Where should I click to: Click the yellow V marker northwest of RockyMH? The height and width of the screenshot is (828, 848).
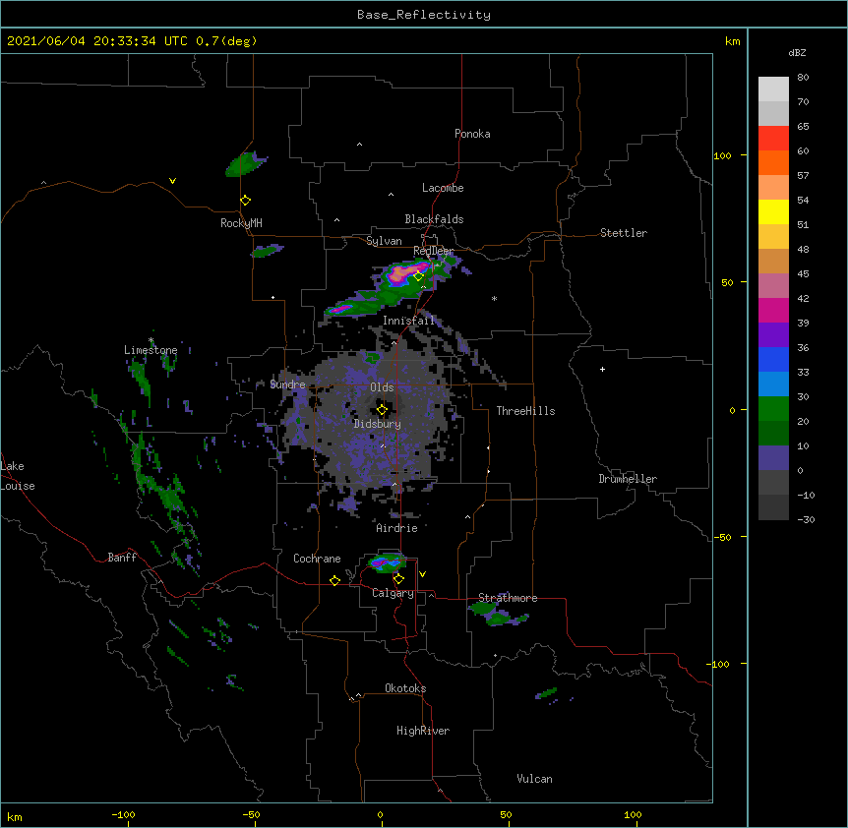172,181
